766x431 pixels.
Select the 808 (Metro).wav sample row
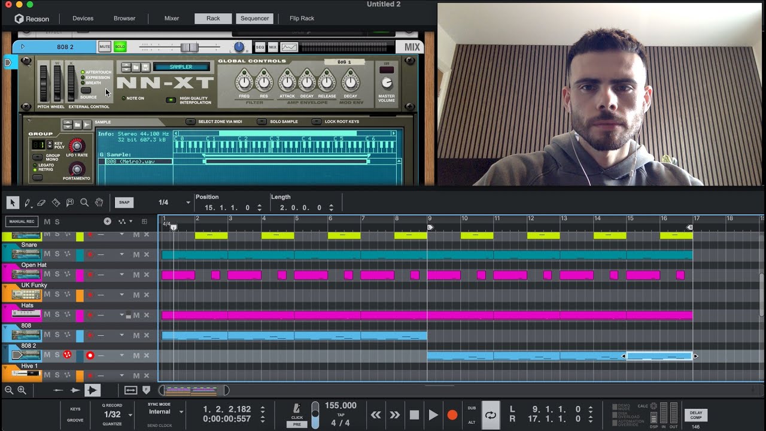pos(139,162)
